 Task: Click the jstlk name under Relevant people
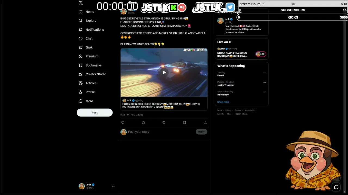pyautogui.click(x=227, y=19)
